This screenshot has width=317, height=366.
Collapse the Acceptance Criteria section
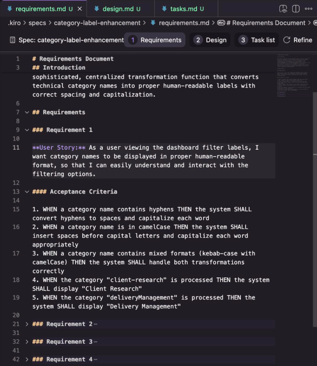27,191
